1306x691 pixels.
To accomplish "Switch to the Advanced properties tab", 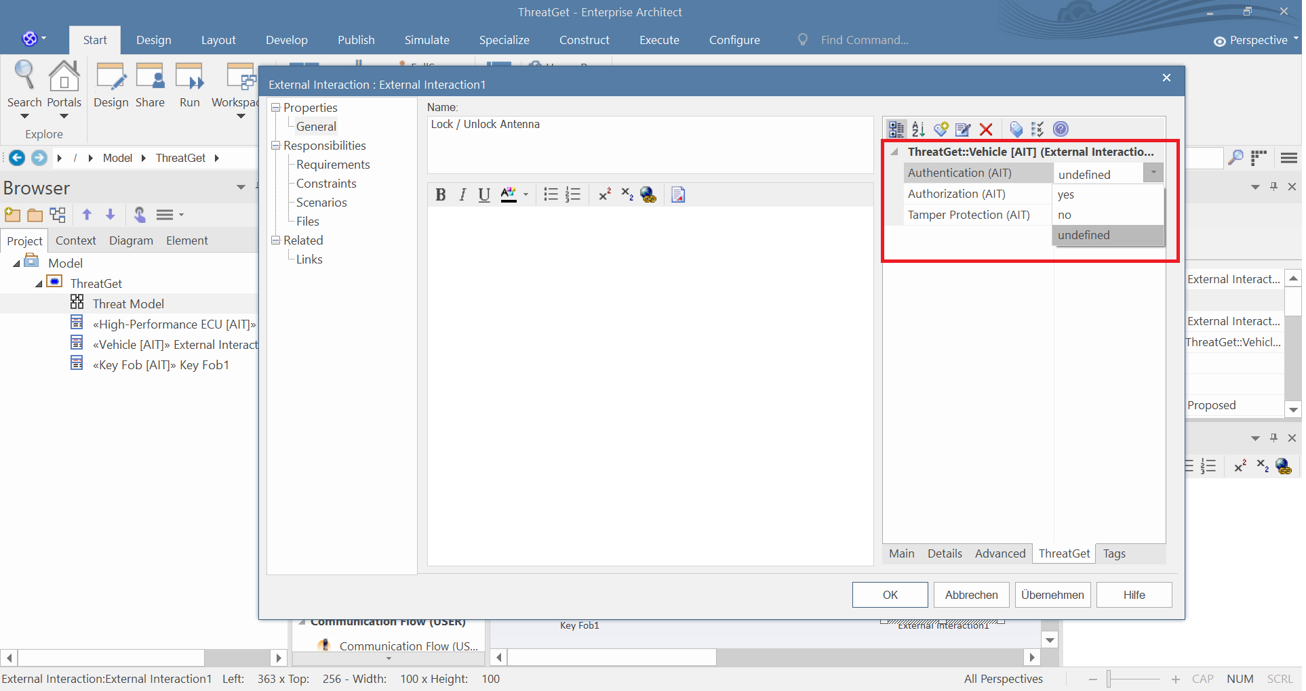I will point(1000,553).
